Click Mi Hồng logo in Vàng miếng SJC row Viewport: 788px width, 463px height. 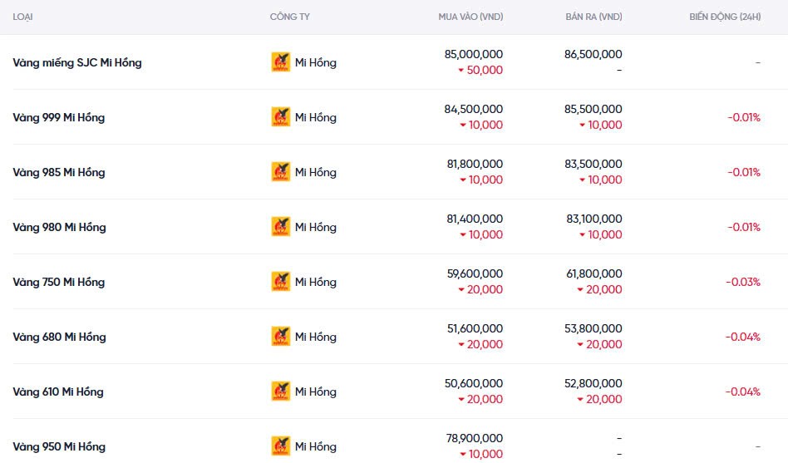281,62
